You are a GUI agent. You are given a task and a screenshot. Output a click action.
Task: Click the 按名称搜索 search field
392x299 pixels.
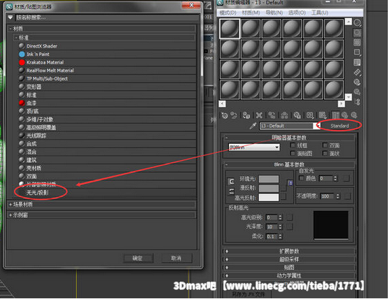[106, 17]
